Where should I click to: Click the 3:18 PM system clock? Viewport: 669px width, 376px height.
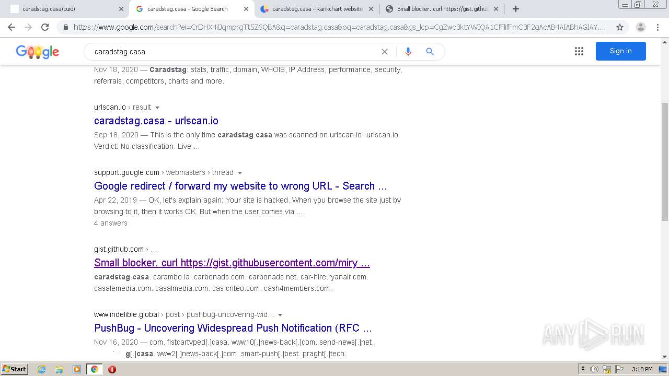tap(642, 369)
